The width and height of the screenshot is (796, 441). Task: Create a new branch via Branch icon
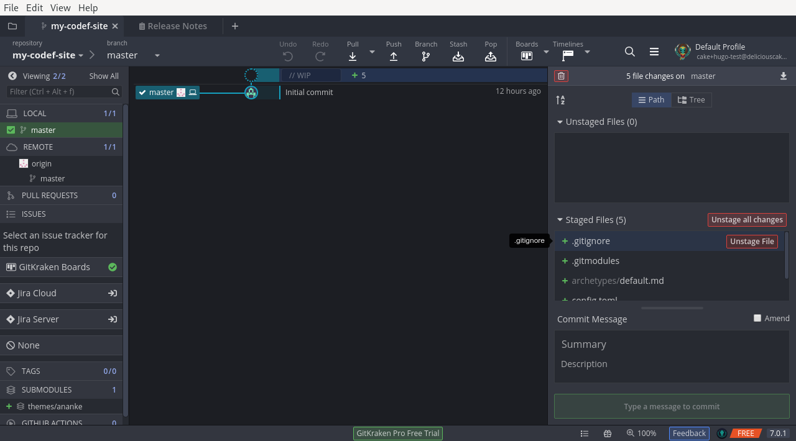426,56
